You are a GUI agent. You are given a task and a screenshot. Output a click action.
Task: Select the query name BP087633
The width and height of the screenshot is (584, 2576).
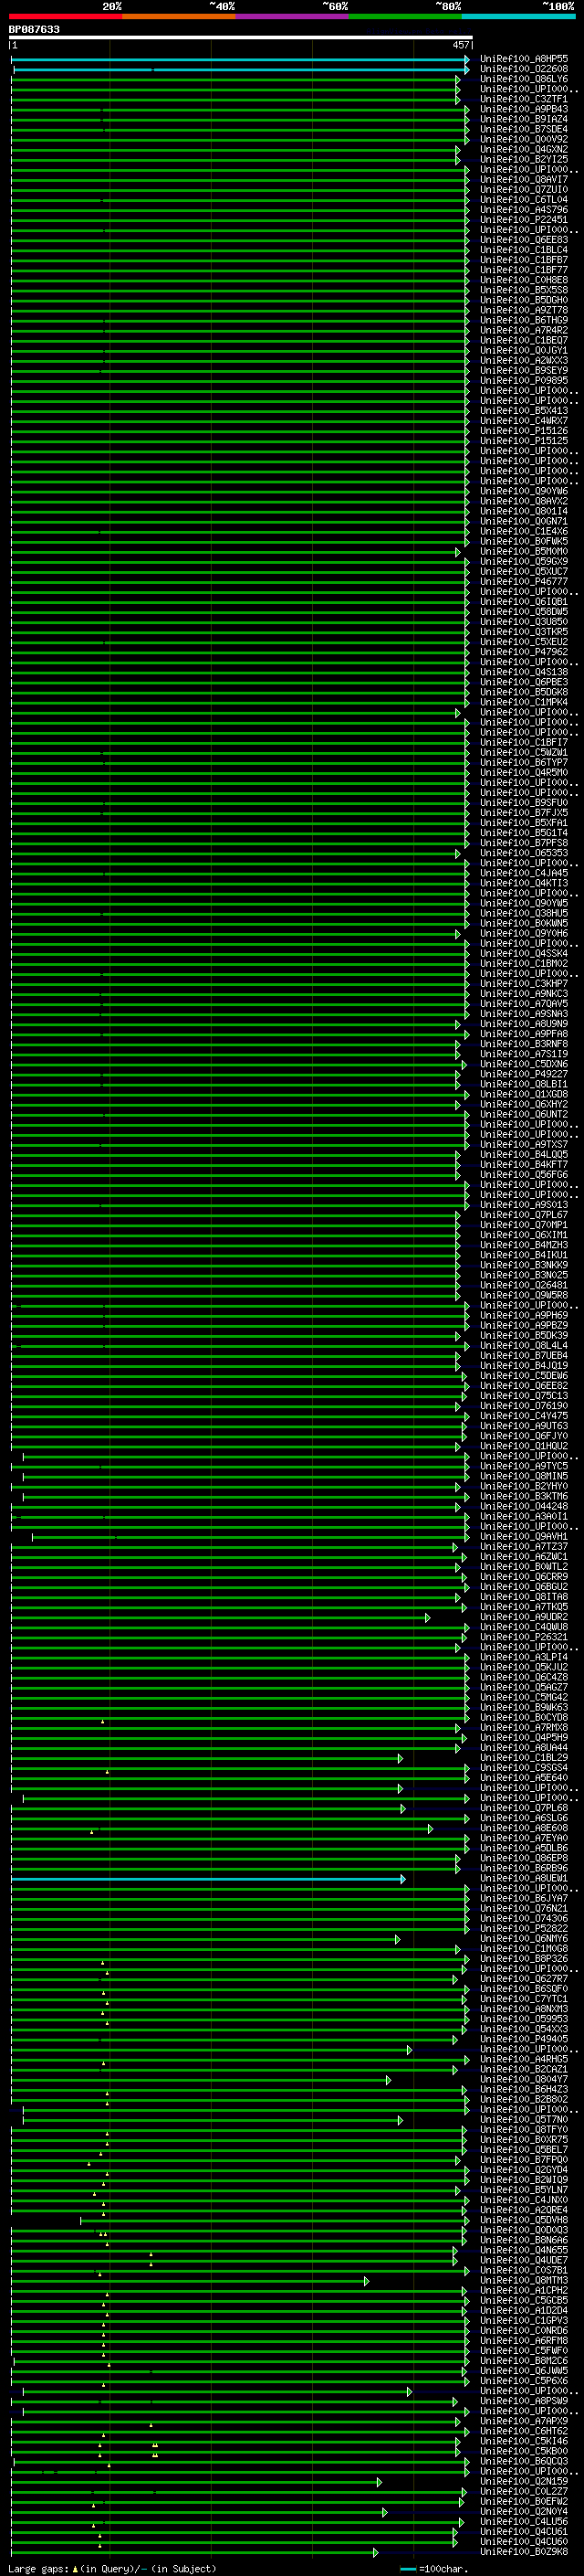pos(34,30)
